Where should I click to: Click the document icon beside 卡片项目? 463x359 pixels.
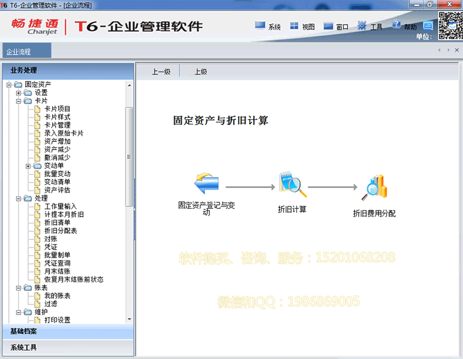37,109
